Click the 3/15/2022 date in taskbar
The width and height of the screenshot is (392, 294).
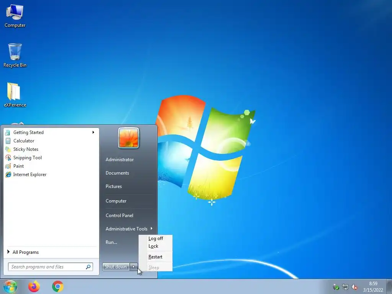(373, 290)
